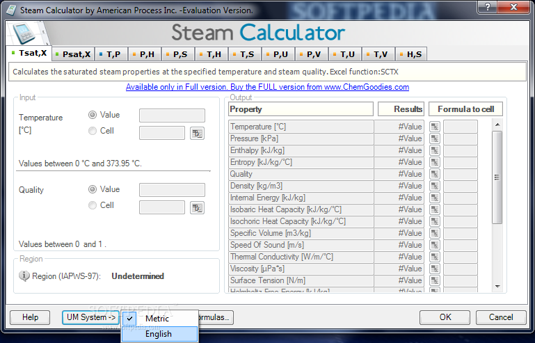Click the Temperature row formula cell field
This screenshot has width=535, height=343.
[x=461, y=127]
